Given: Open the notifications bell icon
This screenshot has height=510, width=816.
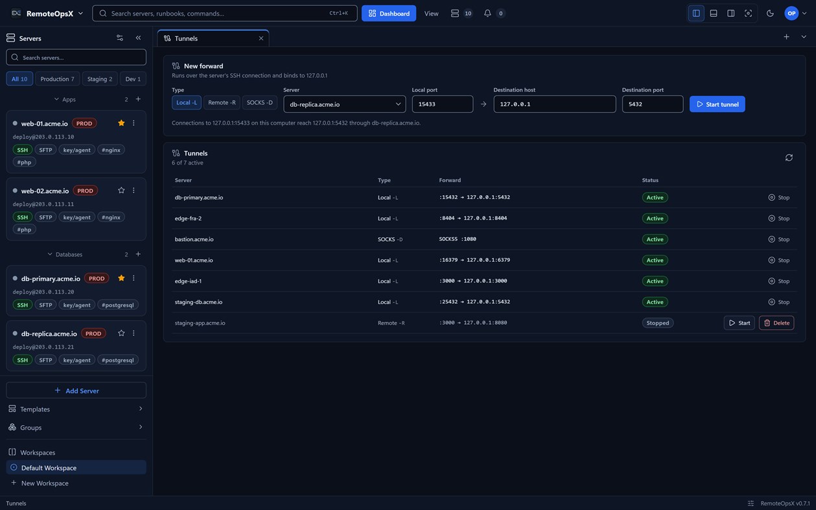Looking at the screenshot, I should click(x=487, y=13).
